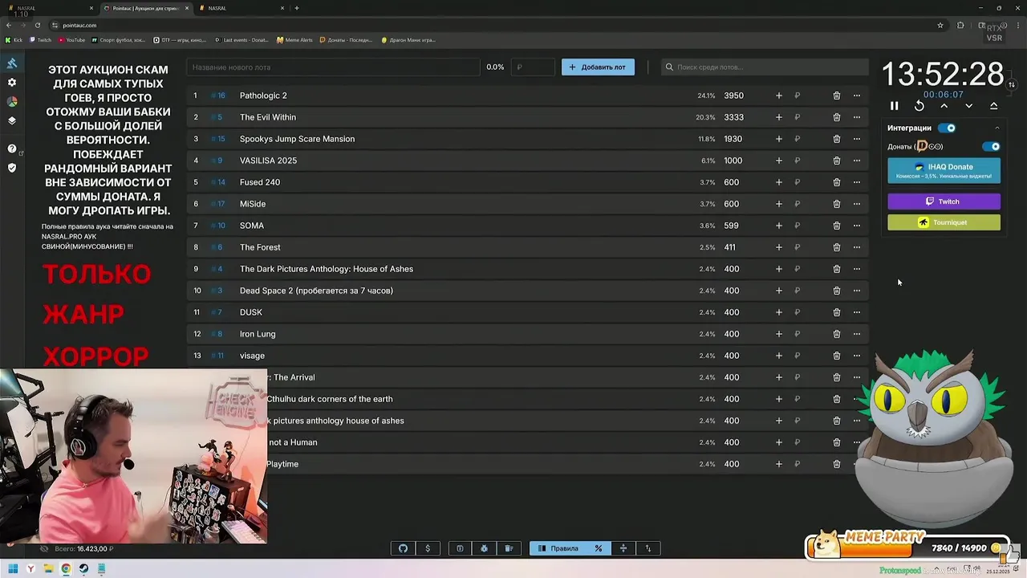Open GitHub icon in bottom toolbar
Screen dimensions: 1027x578
pyautogui.click(x=404, y=548)
